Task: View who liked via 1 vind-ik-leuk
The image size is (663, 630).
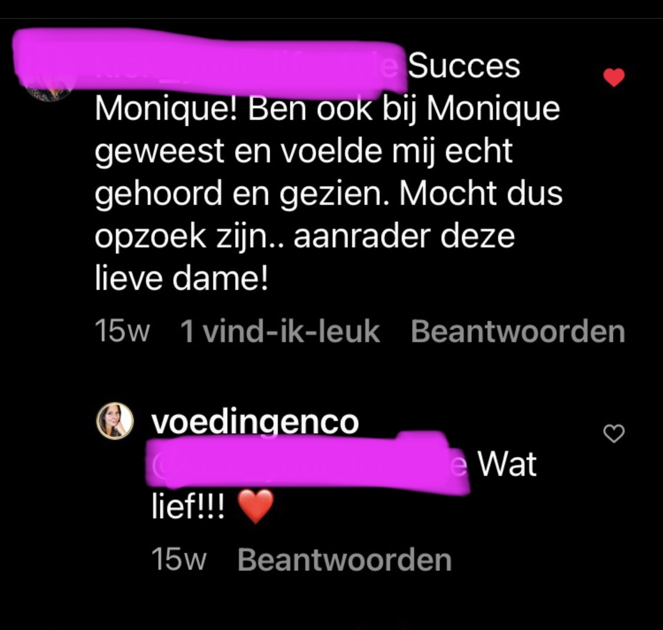Action: tap(280, 331)
